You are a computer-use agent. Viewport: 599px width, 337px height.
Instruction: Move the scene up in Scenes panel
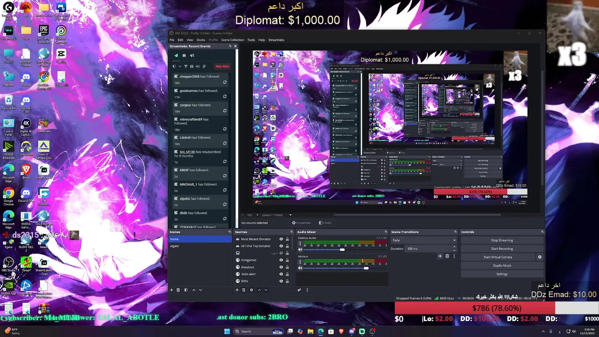pyautogui.click(x=194, y=290)
